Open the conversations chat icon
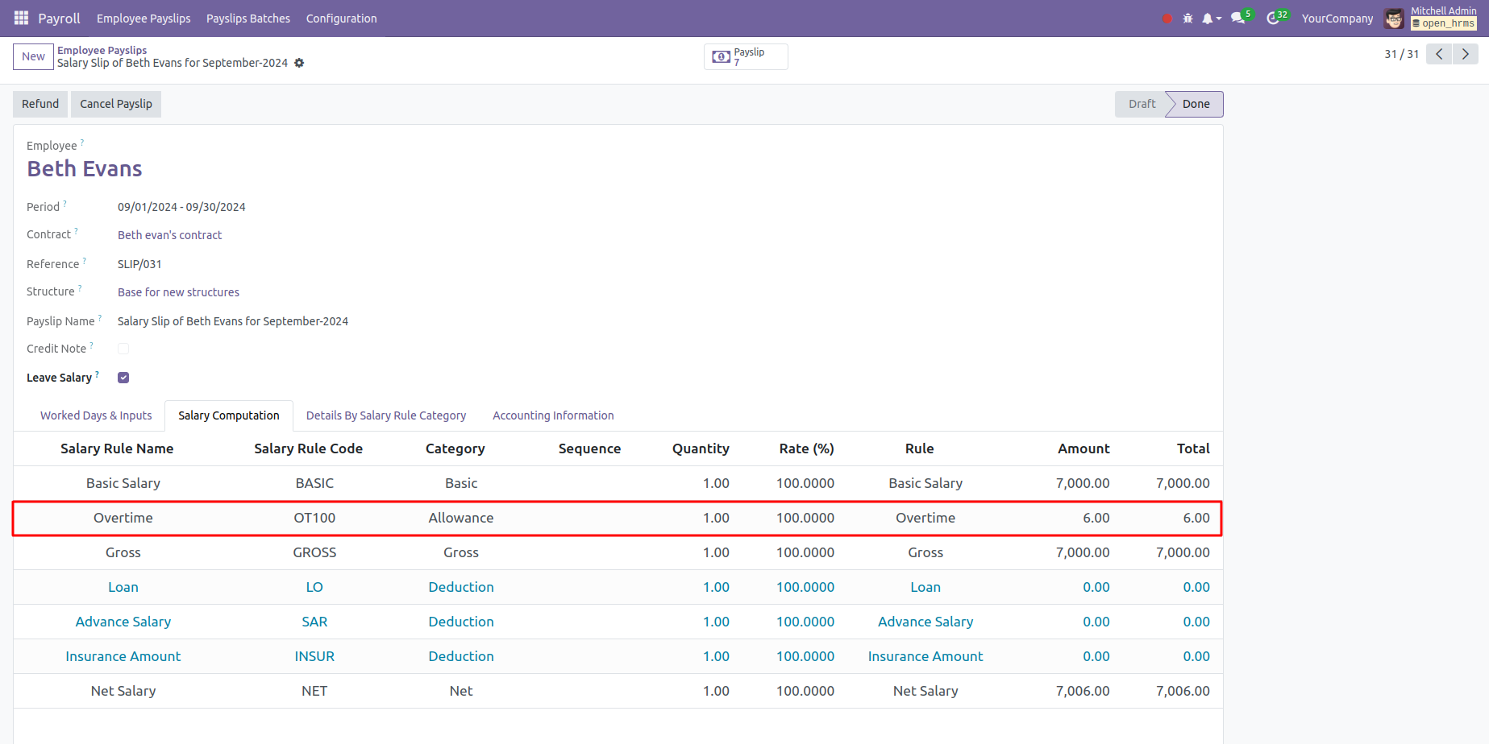The height and width of the screenshot is (744, 1489). pyautogui.click(x=1238, y=19)
